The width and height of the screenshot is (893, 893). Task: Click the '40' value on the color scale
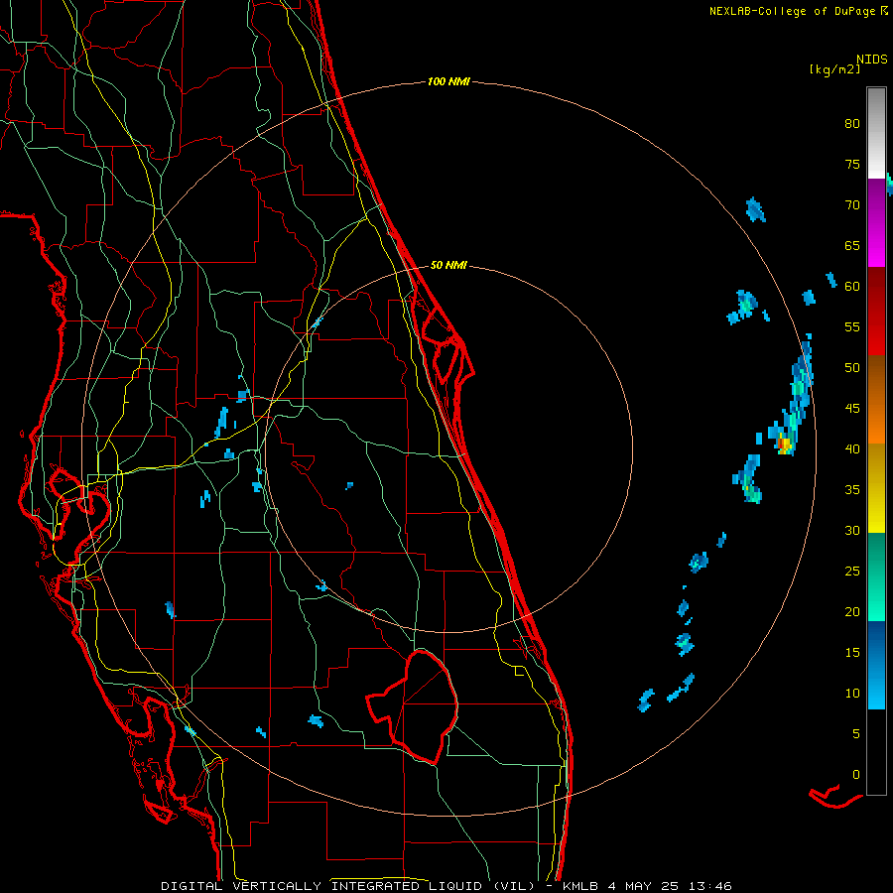pyautogui.click(x=852, y=449)
